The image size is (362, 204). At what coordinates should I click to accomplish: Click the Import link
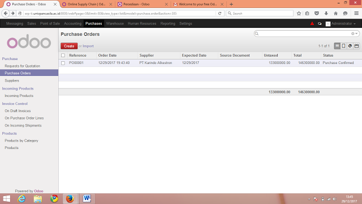coord(88,46)
